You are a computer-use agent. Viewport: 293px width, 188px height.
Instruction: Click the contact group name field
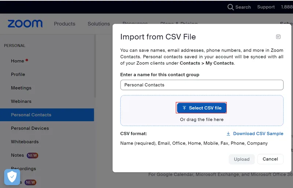point(202,85)
